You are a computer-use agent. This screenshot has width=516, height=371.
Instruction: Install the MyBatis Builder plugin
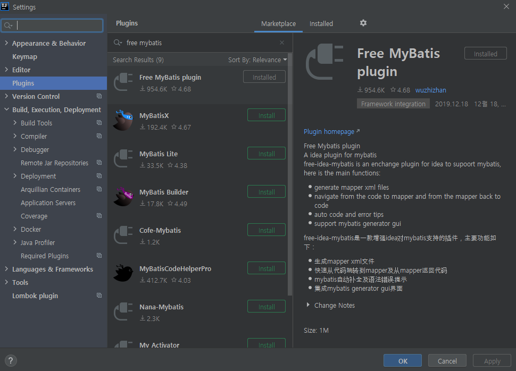point(266,192)
